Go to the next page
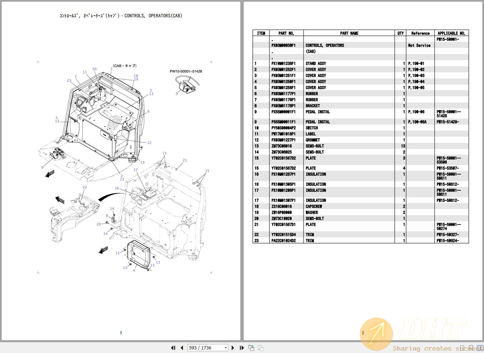The height and width of the screenshot is (353, 484). pyautogui.click(x=233, y=348)
